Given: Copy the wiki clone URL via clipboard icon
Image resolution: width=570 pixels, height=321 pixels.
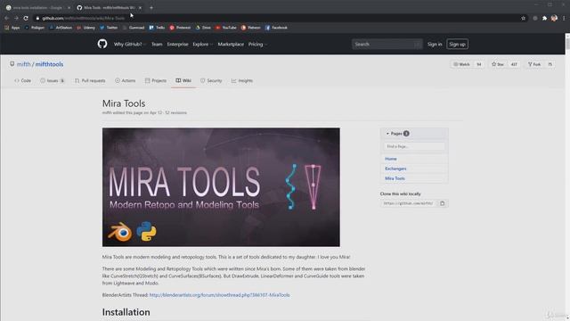Looking at the screenshot, I should click(443, 203).
